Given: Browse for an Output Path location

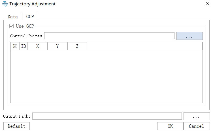Looking at the screenshot, I should (197, 116).
